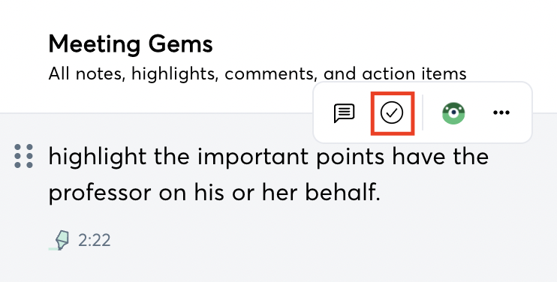The height and width of the screenshot is (282, 557).
Task: Open the three-dot more options menu
Action: pyautogui.click(x=501, y=112)
